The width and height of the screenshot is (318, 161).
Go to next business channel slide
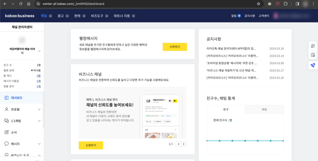184,144
